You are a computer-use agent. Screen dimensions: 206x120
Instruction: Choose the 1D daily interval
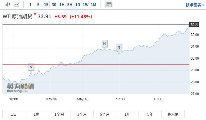(x=78, y=5)
